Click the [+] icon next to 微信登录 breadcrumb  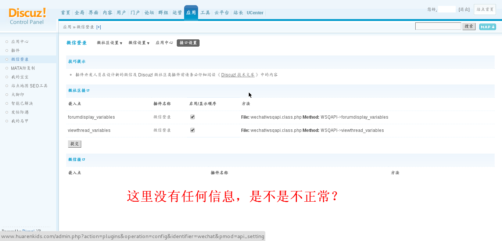(98, 27)
